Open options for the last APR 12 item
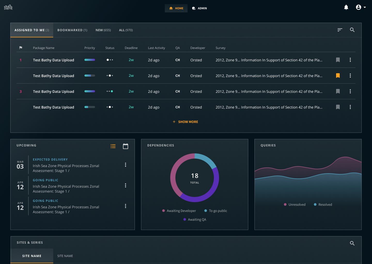Image resolution: width=372 pixels, height=264 pixels. 126,206
